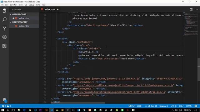The image size is (200, 112).
Task: Open the Tasks menu
Action: tap(38, 5)
